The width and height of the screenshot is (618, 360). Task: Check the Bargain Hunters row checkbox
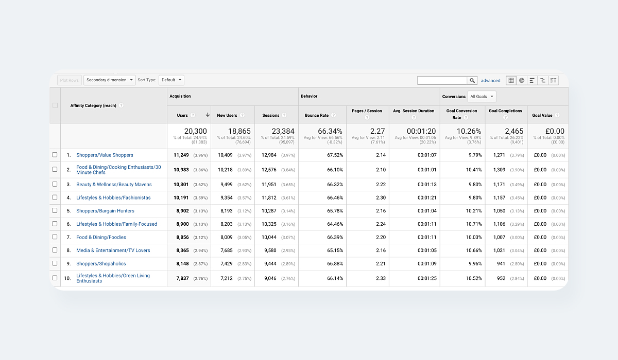click(x=55, y=210)
